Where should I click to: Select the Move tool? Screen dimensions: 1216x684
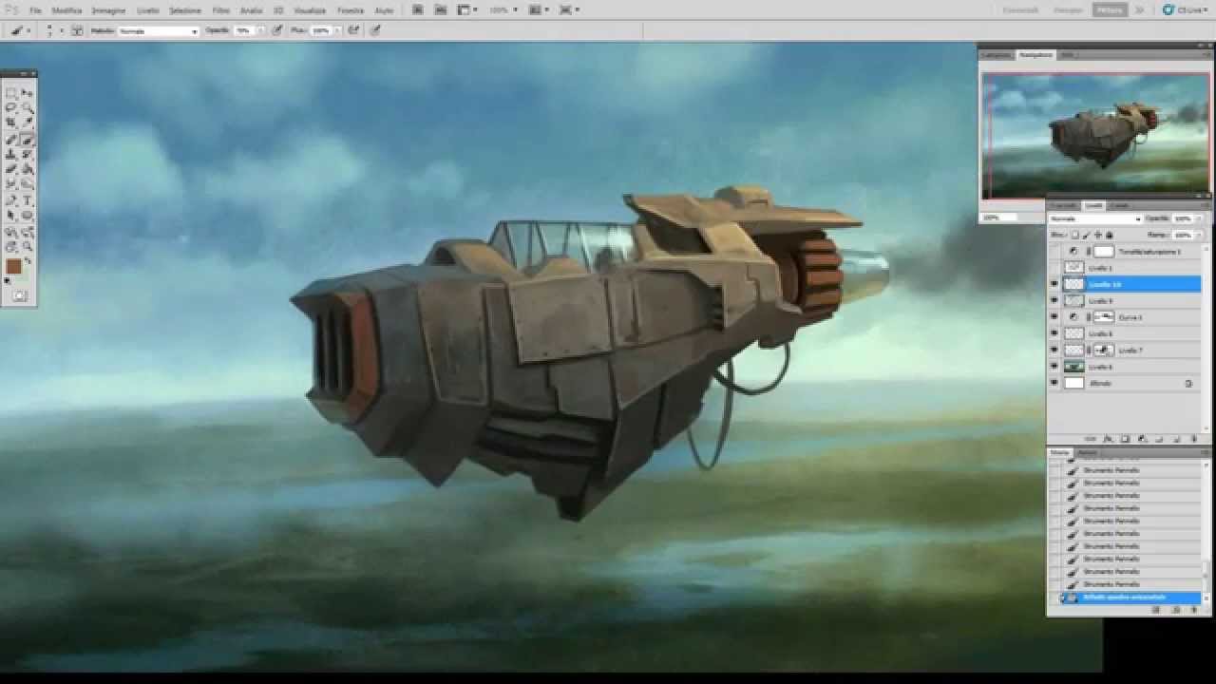tap(28, 92)
